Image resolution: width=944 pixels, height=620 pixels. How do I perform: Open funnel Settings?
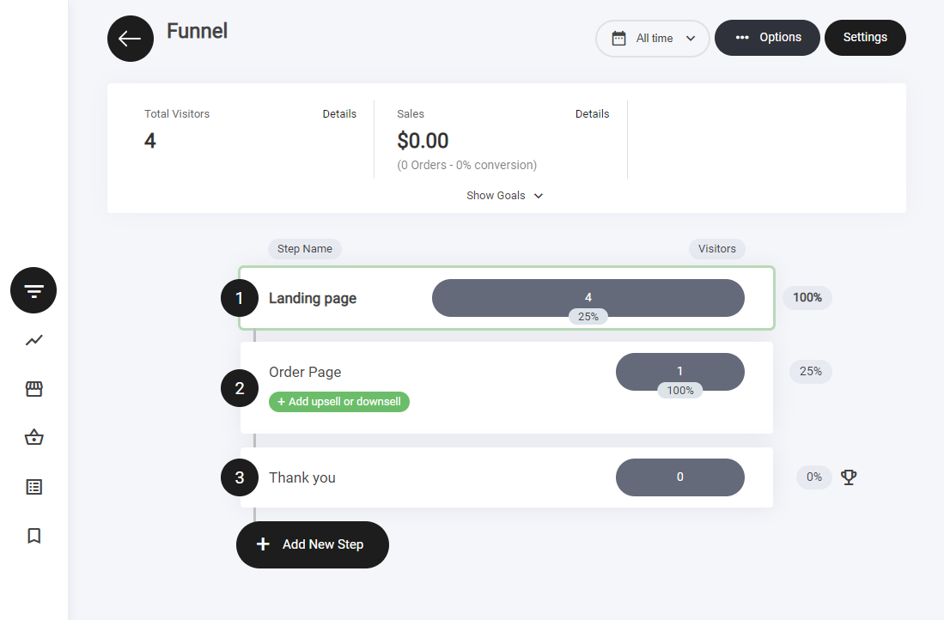865,38
